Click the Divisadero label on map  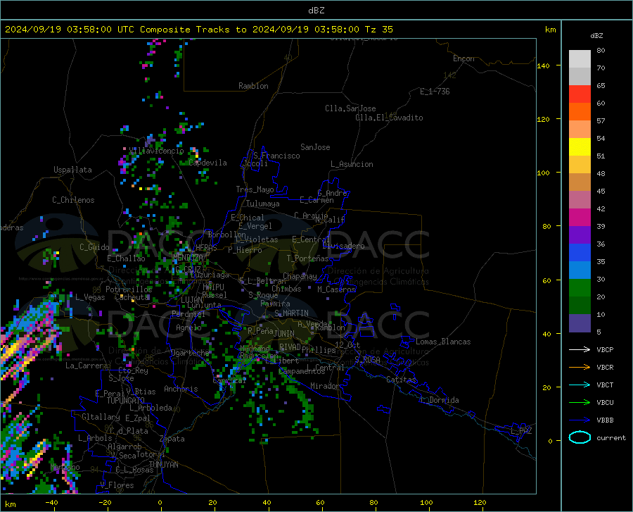343,246
